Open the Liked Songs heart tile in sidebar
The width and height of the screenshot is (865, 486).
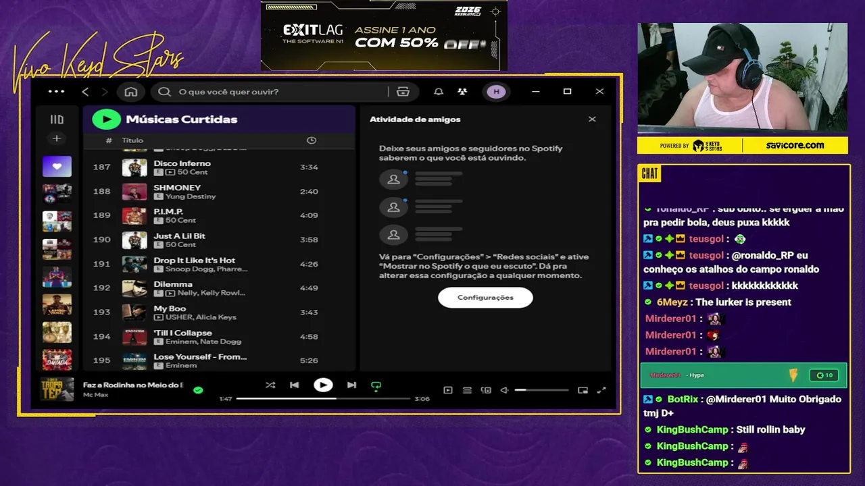tap(57, 166)
